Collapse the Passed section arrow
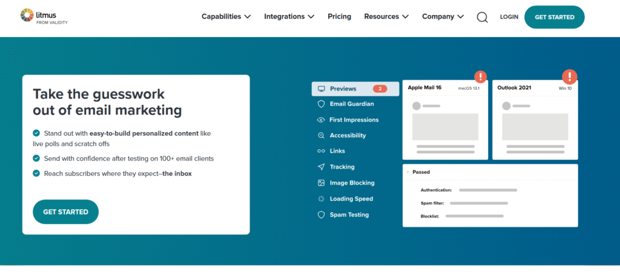 point(407,172)
